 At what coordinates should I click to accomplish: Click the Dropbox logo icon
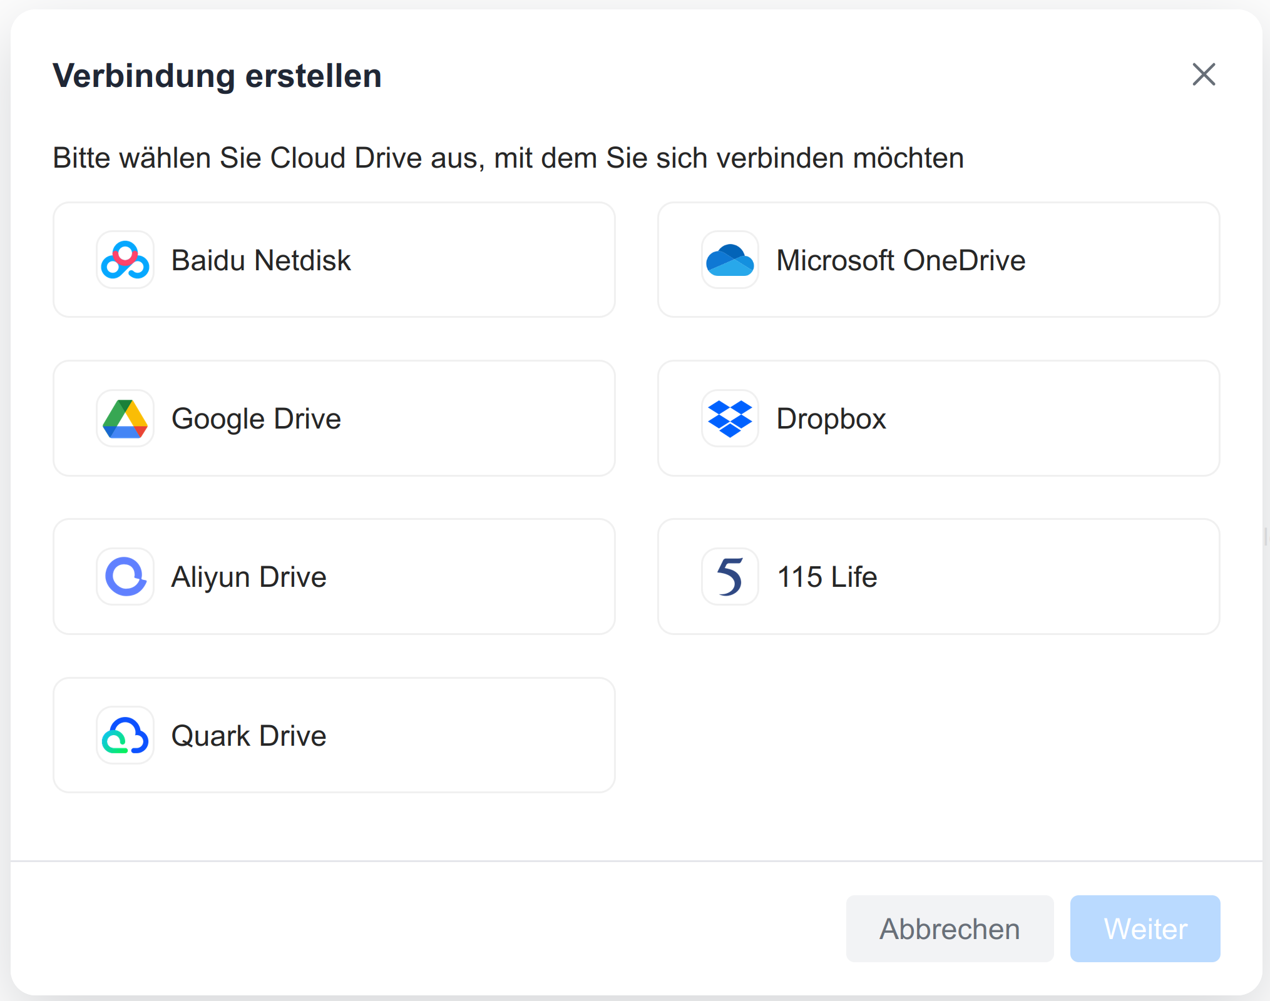pyautogui.click(x=730, y=419)
